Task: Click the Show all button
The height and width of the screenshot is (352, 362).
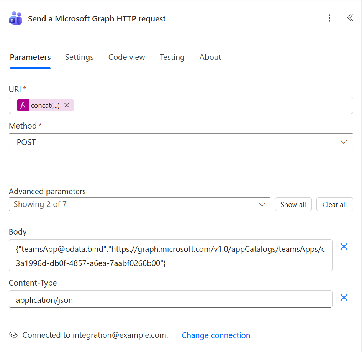Action: coord(293,204)
